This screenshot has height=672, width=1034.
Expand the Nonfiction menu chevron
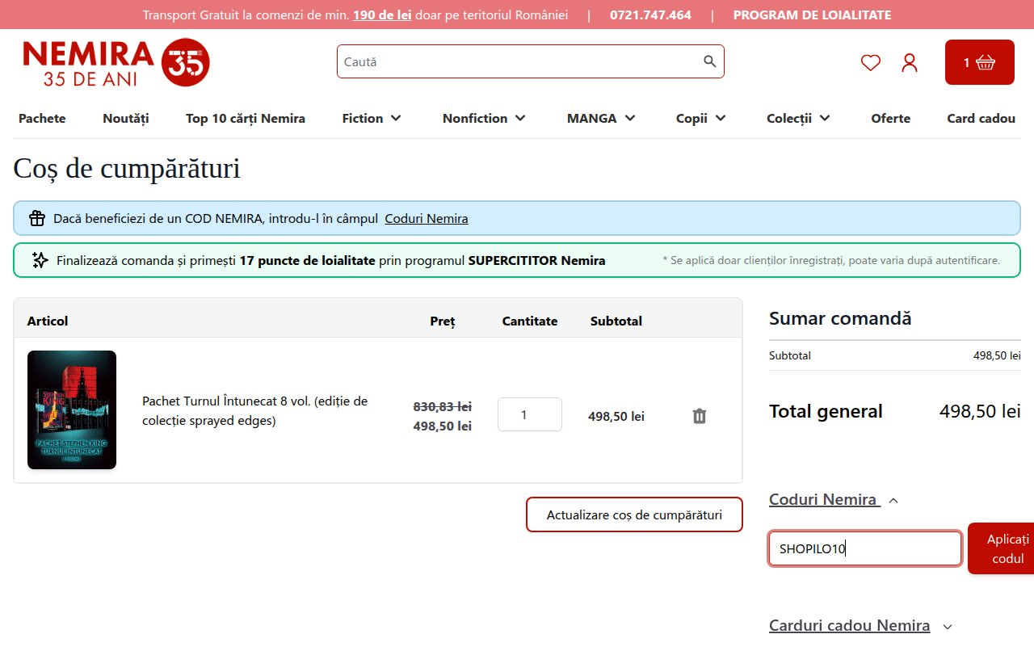click(520, 118)
